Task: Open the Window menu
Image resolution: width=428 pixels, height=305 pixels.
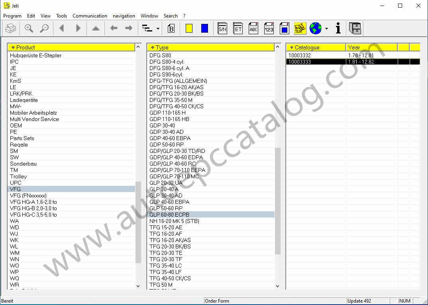Action: coord(149,16)
